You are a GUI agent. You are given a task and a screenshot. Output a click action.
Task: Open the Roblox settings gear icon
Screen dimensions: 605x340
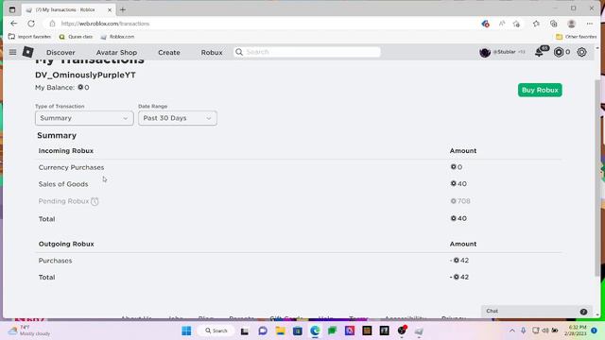581,52
